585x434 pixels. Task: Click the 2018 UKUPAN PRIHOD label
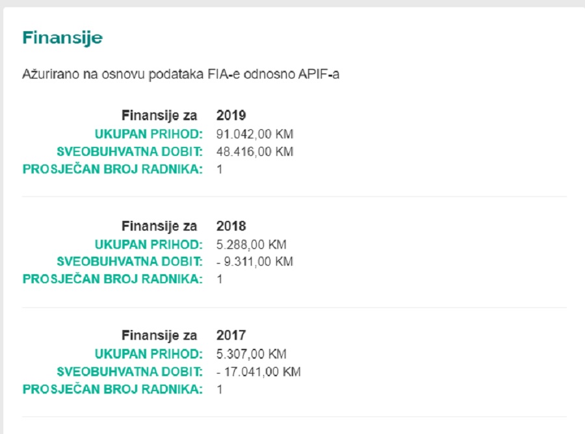click(148, 244)
